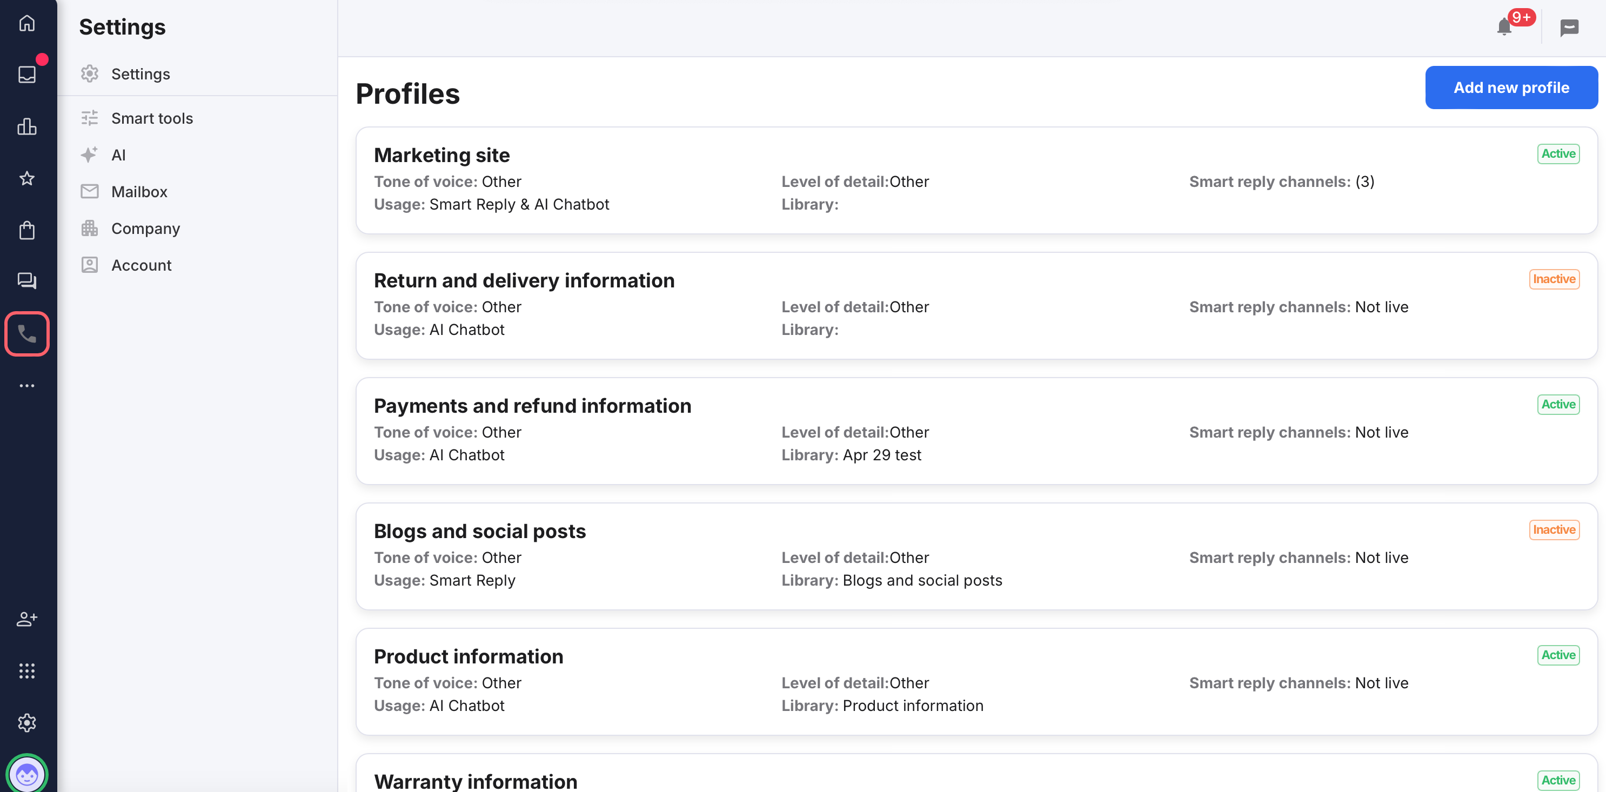Open the messages flag icon top right
1606x792 pixels.
click(x=1569, y=28)
